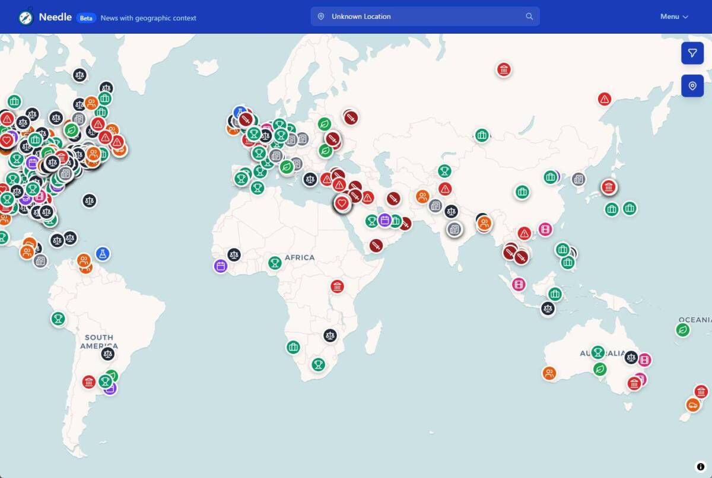This screenshot has width=712, height=478.
Task: Click the Beta badge
Action: point(87,18)
